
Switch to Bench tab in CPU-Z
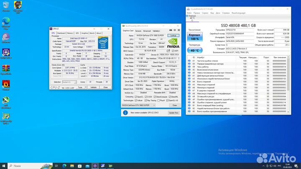point(92,33)
